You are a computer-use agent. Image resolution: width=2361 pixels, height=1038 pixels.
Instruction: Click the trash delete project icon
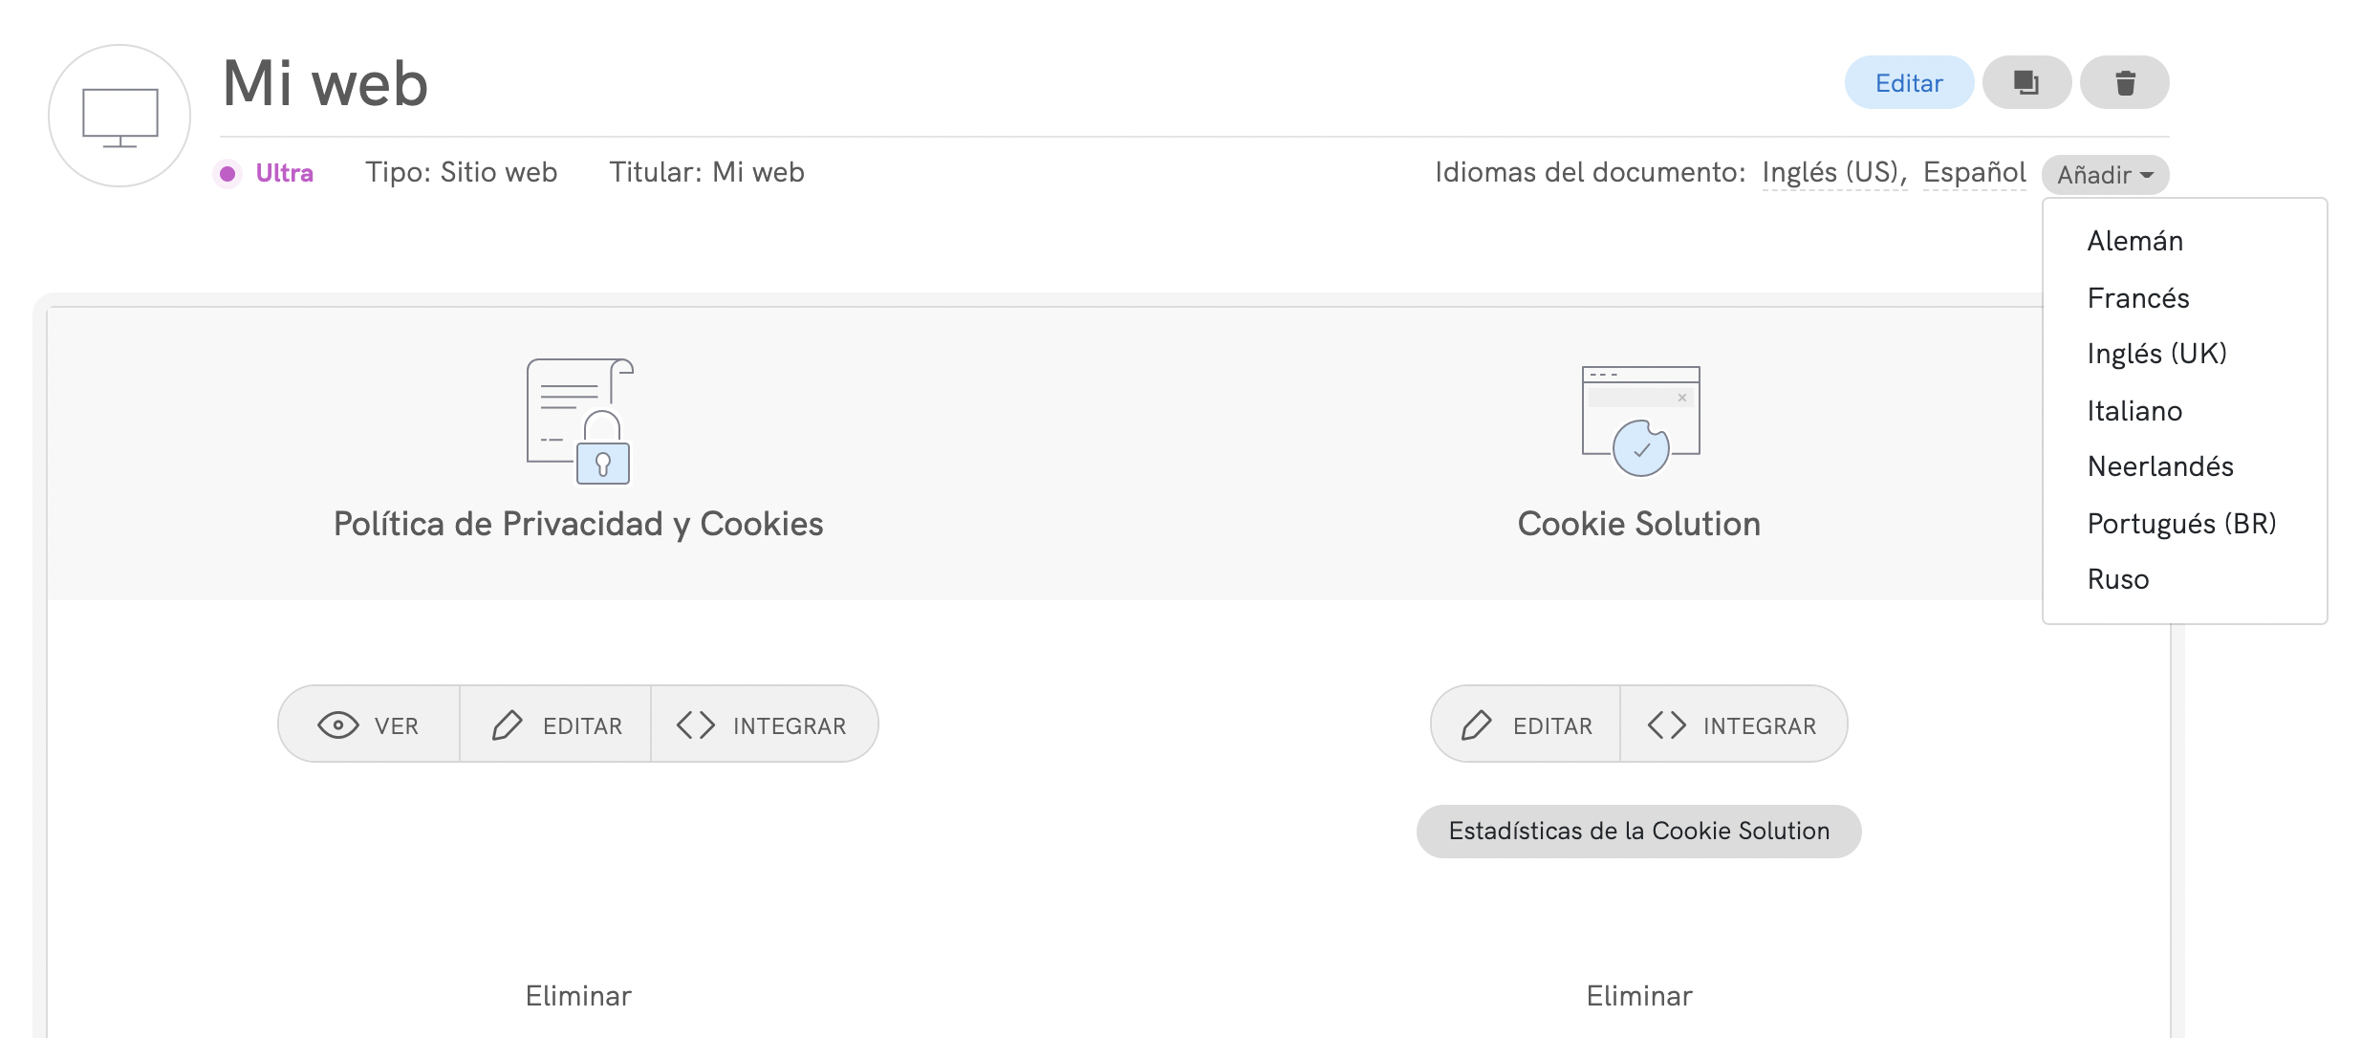click(x=2124, y=83)
